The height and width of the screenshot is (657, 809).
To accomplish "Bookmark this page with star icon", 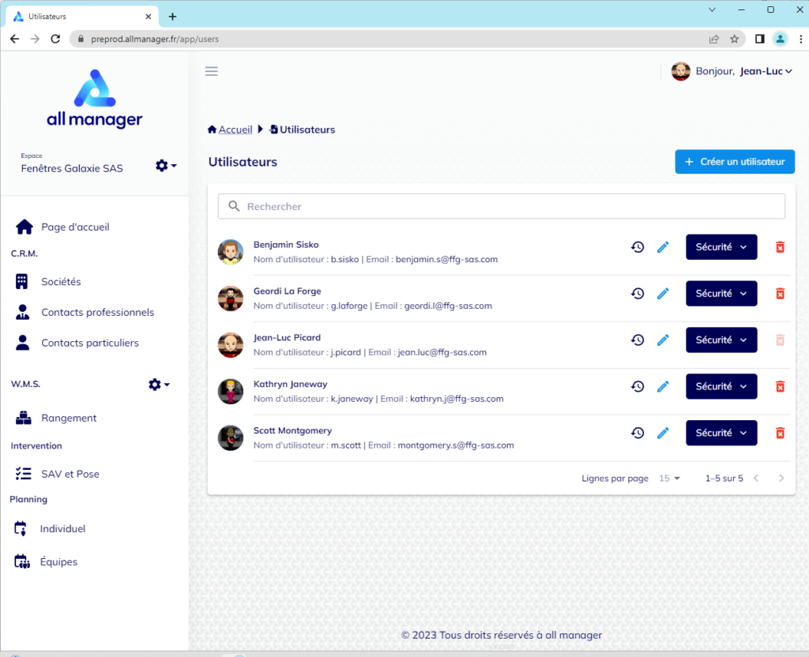I will pyautogui.click(x=734, y=39).
